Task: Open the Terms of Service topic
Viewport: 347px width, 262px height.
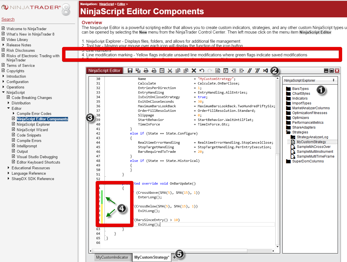Action: click(x=20, y=65)
